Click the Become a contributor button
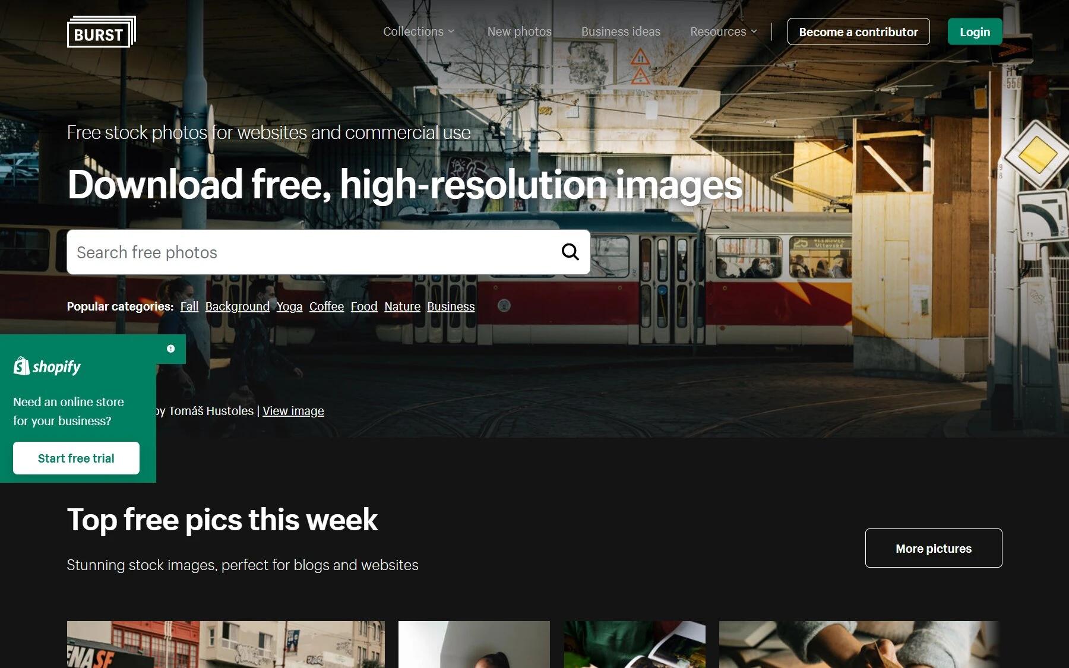The width and height of the screenshot is (1069, 668). pyautogui.click(x=858, y=31)
